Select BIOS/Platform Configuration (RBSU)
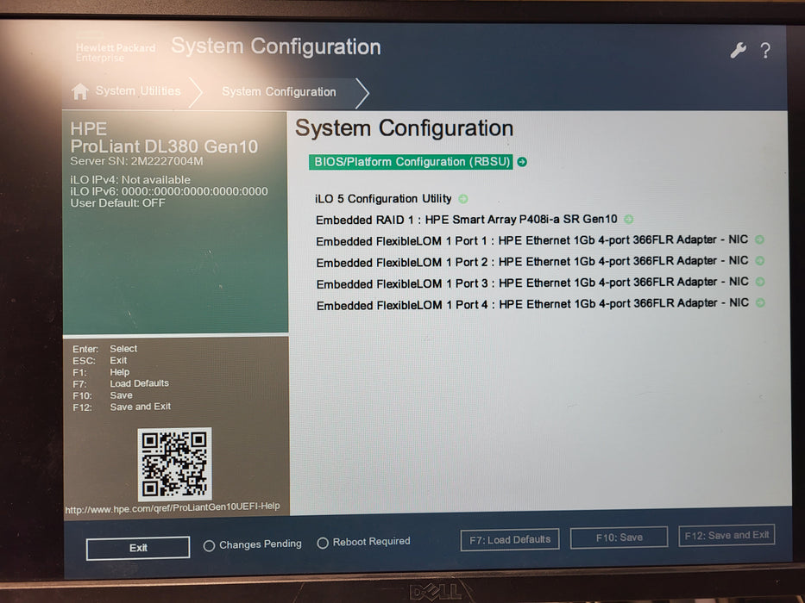 (x=411, y=162)
